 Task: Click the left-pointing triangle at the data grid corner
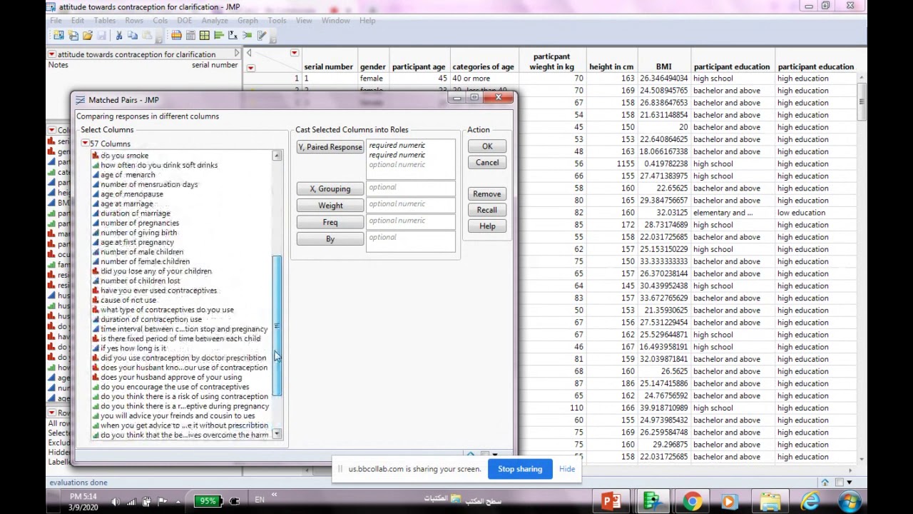pos(249,54)
